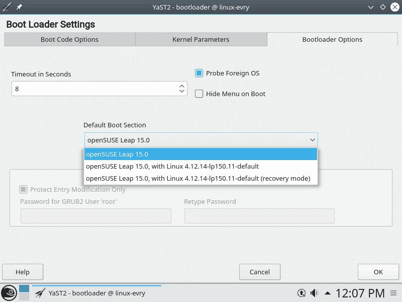This screenshot has width=402, height=302.
Task: Open the Kernel Parameters tab
Action: coord(201,40)
